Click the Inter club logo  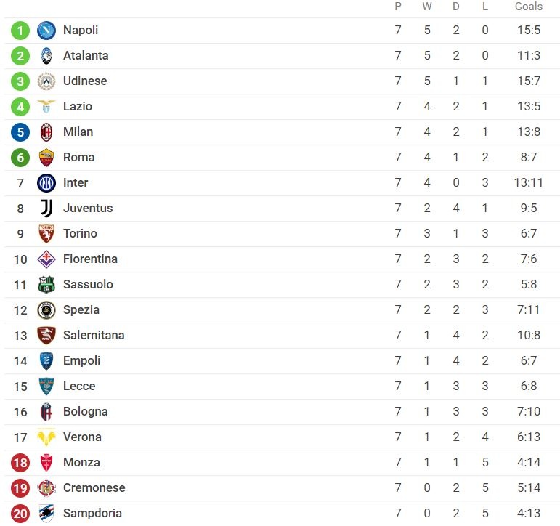(x=46, y=183)
